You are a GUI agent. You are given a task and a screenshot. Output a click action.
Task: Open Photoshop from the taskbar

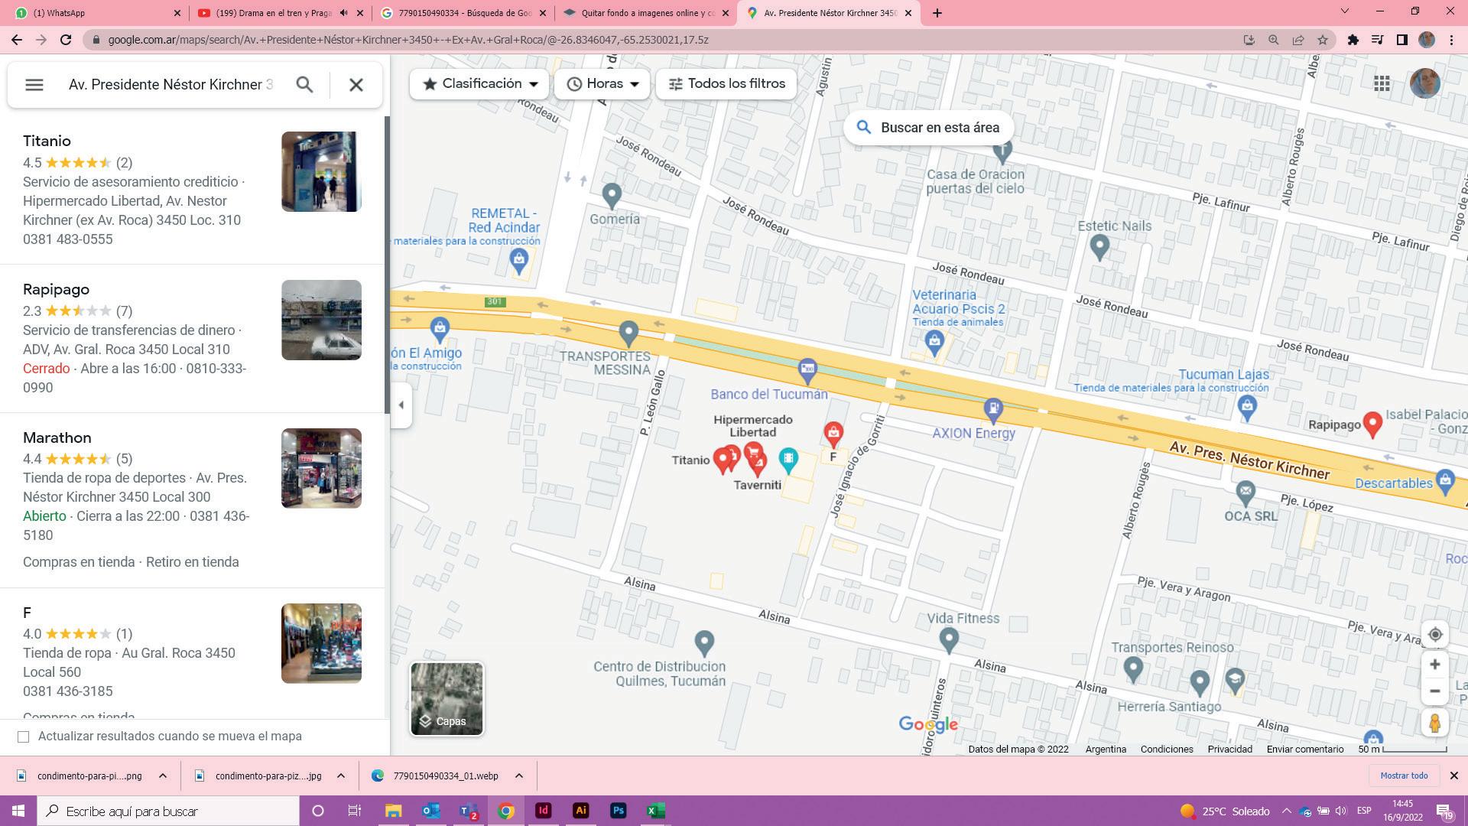point(618,811)
